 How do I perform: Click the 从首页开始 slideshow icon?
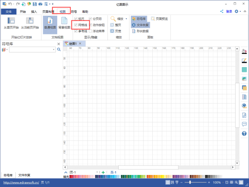point(11,21)
